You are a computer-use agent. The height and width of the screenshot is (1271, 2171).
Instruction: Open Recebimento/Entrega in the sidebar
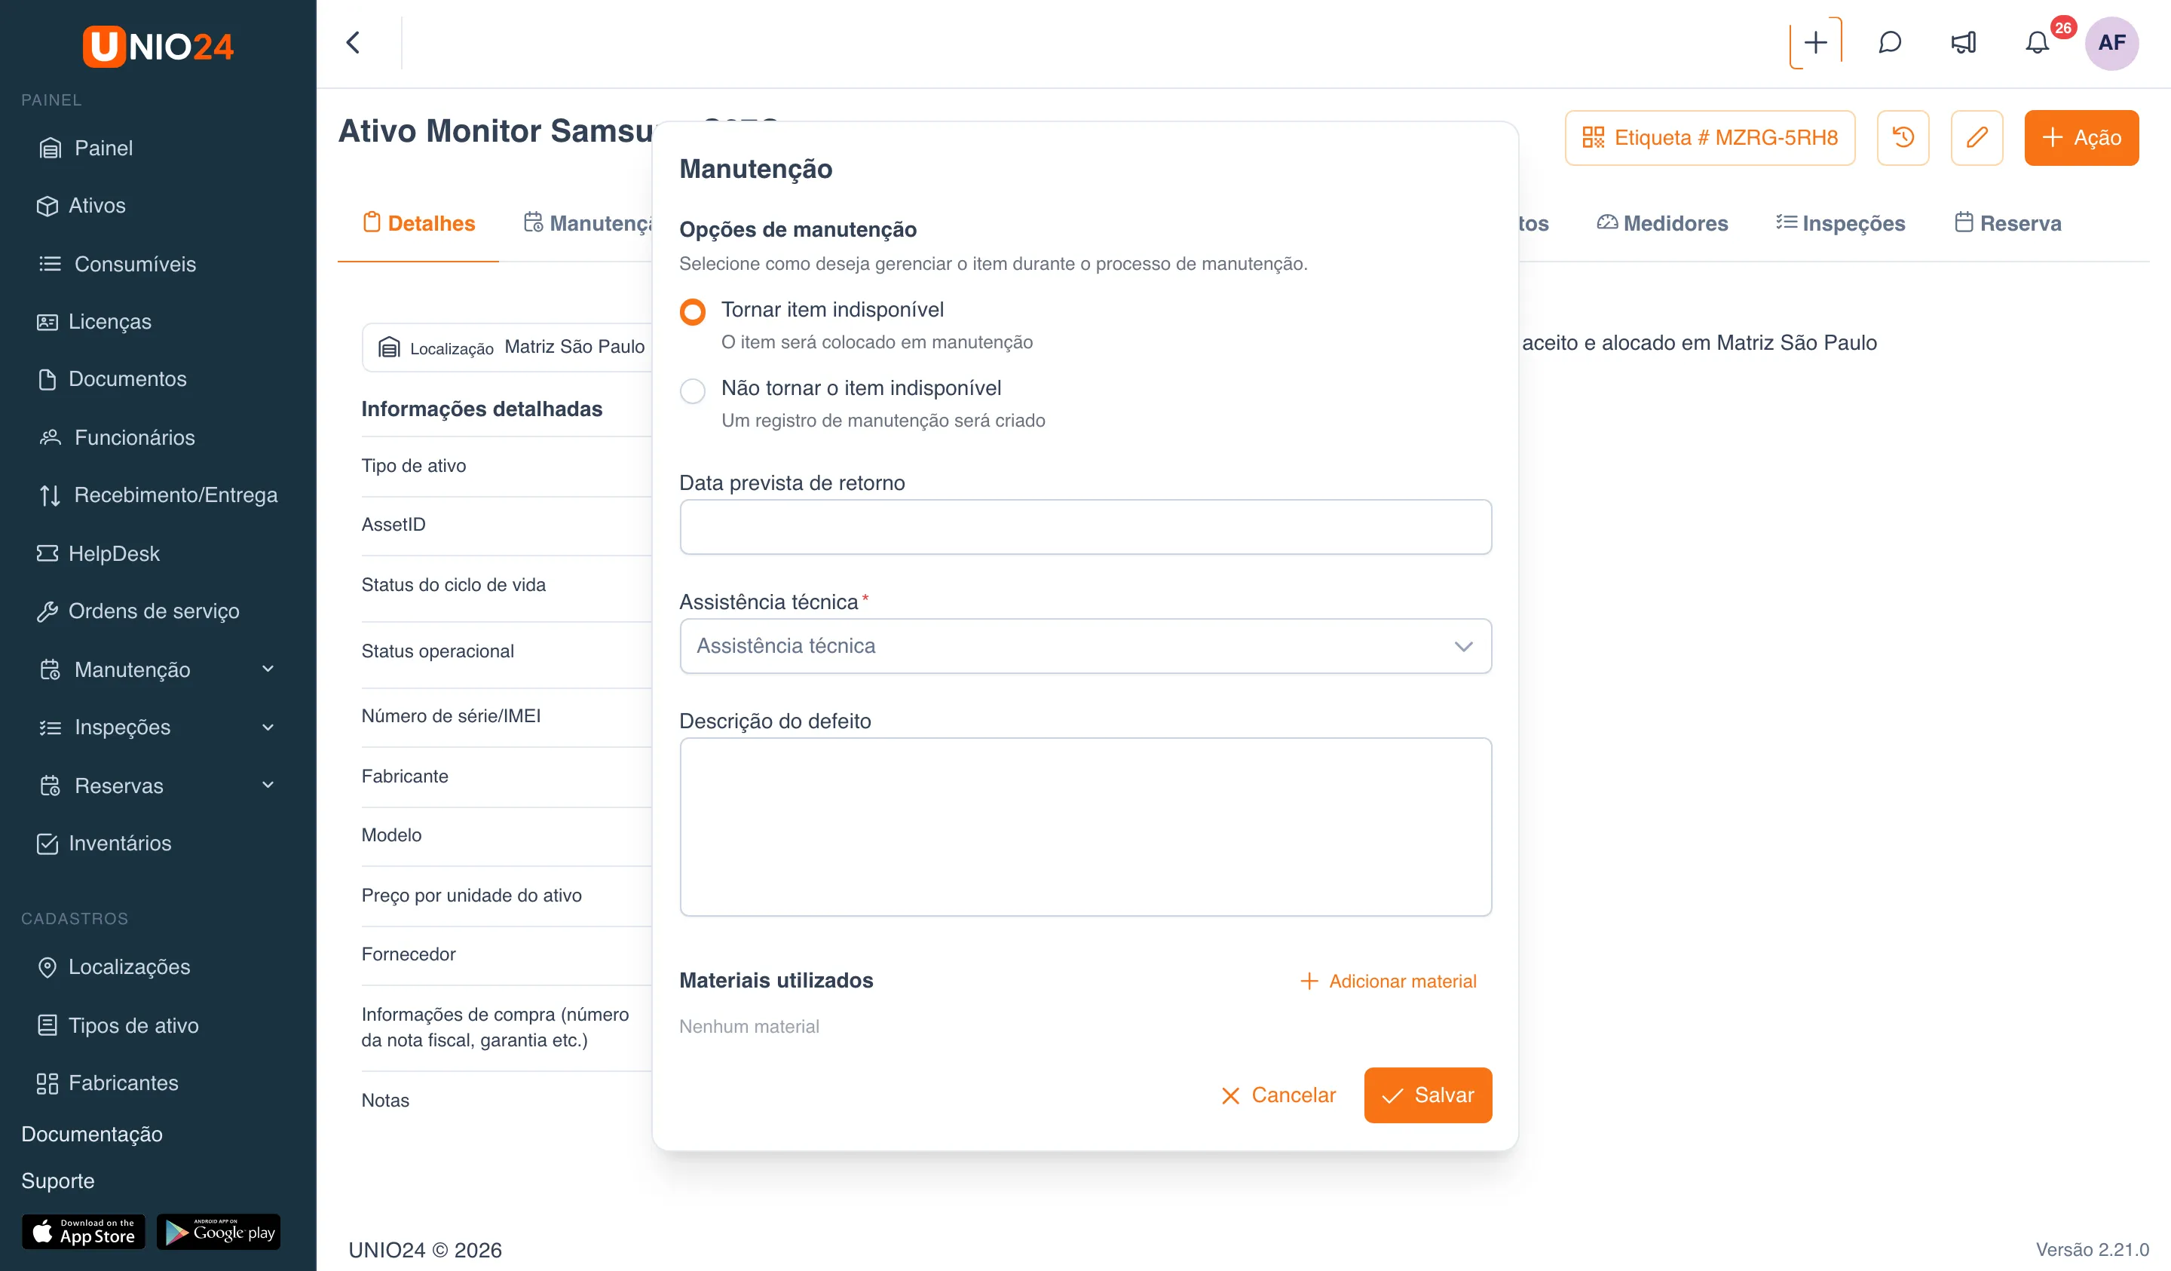(158, 495)
